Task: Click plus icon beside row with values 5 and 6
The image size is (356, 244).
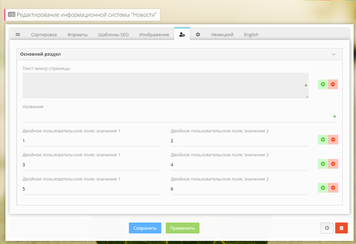Action: (x=323, y=188)
